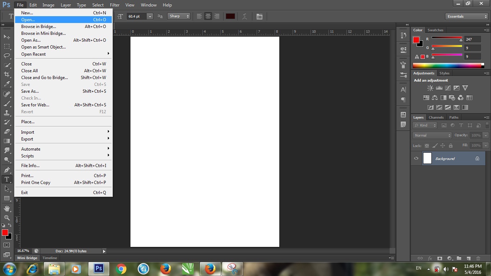The width and height of the screenshot is (491, 276).
Task: Toggle filter for type layers
Action: pyautogui.click(x=461, y=125)
